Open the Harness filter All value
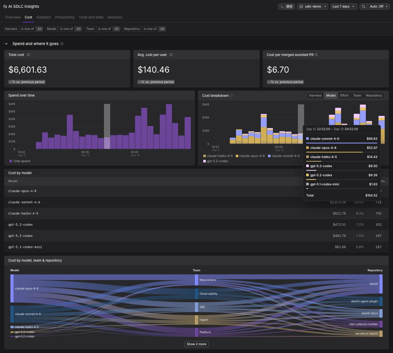 (x=40, y=29)
